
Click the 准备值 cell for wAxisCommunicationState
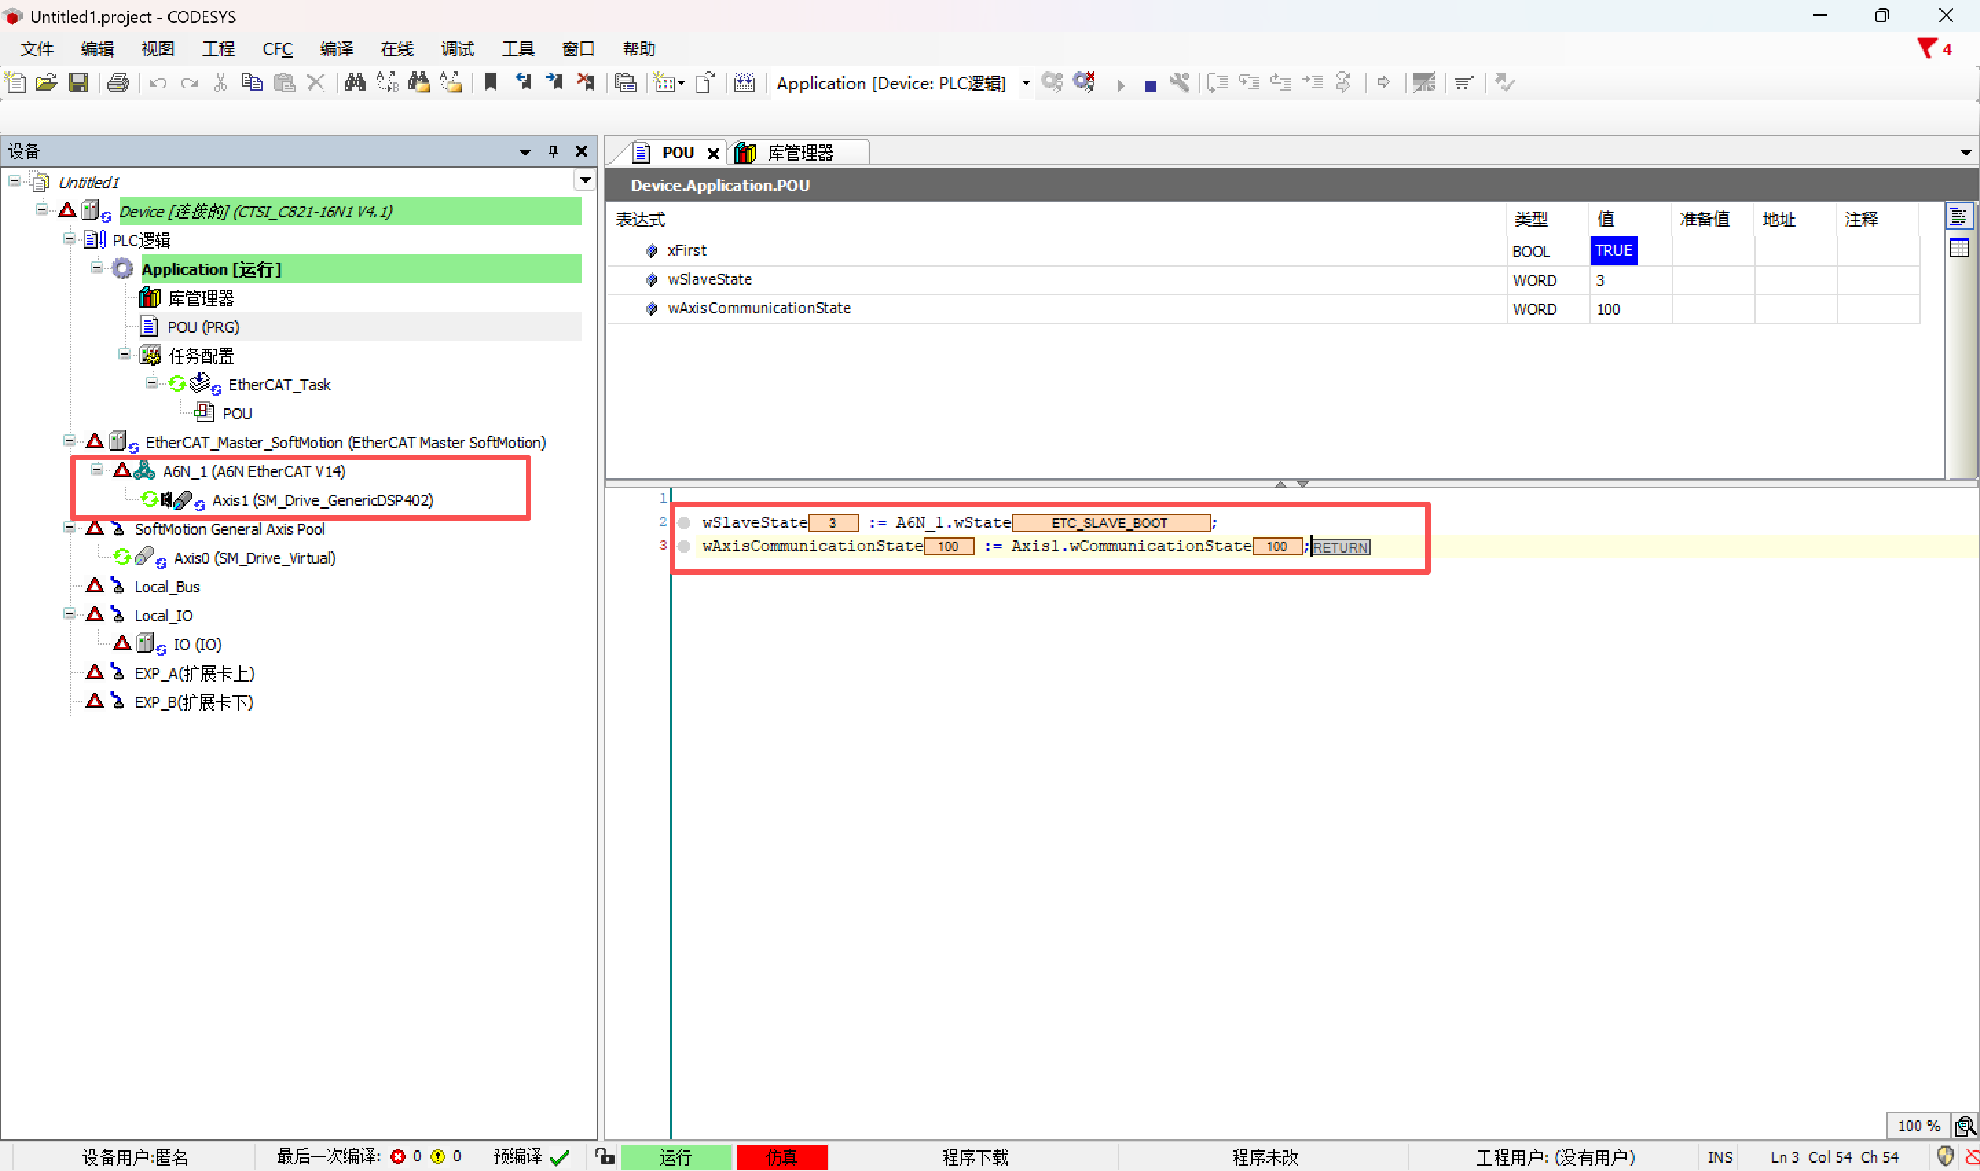(x=1713, y=309)
